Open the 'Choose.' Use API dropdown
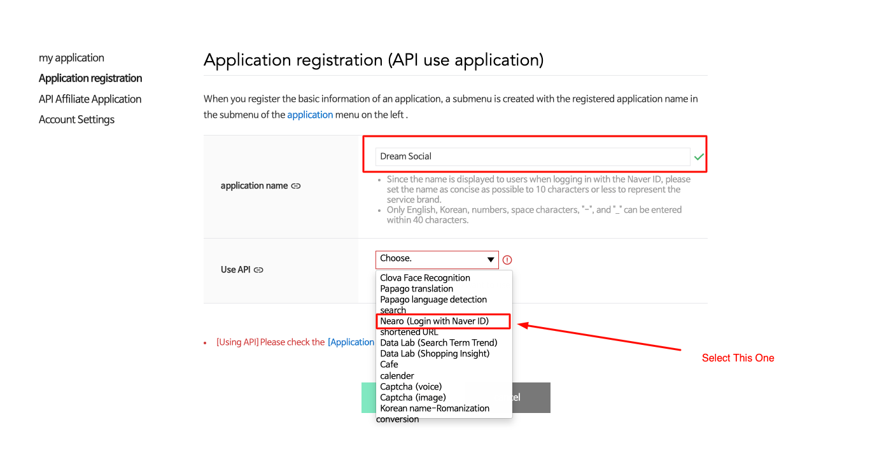The width and height of the screenshot is (877, 469). pos(437,260)
